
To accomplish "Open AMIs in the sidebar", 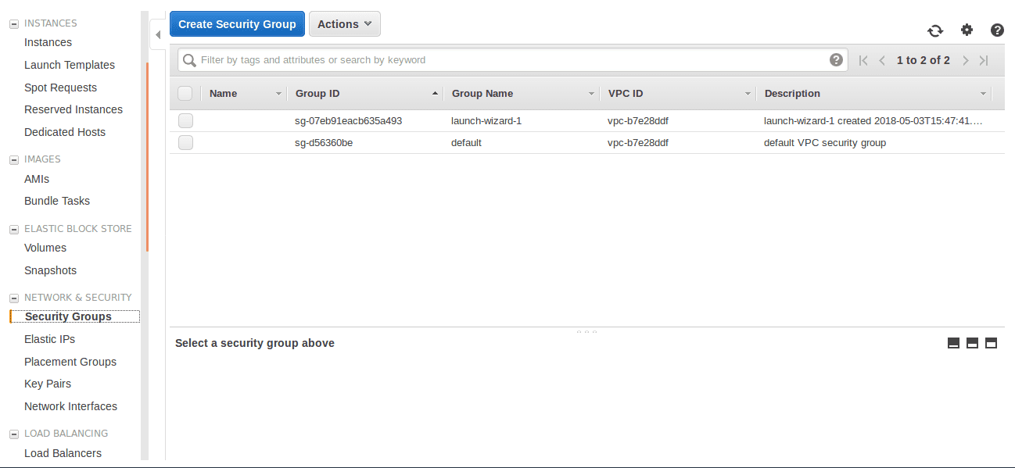I will pos(37,179).
